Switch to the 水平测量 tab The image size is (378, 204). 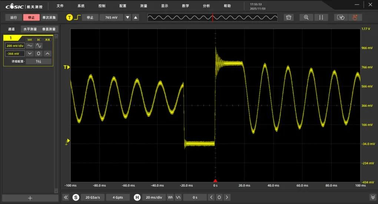pyautogui.click(x=30, y=29)
